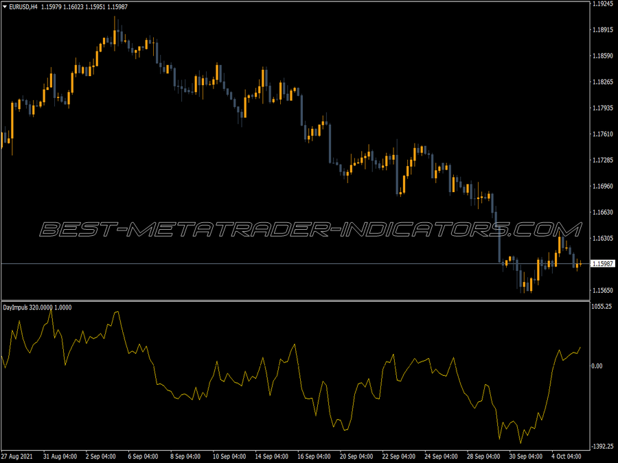Click the yellow DayImpuls indicator line
This screenshot has height=463, width=618.
click(x=292, y=378)
